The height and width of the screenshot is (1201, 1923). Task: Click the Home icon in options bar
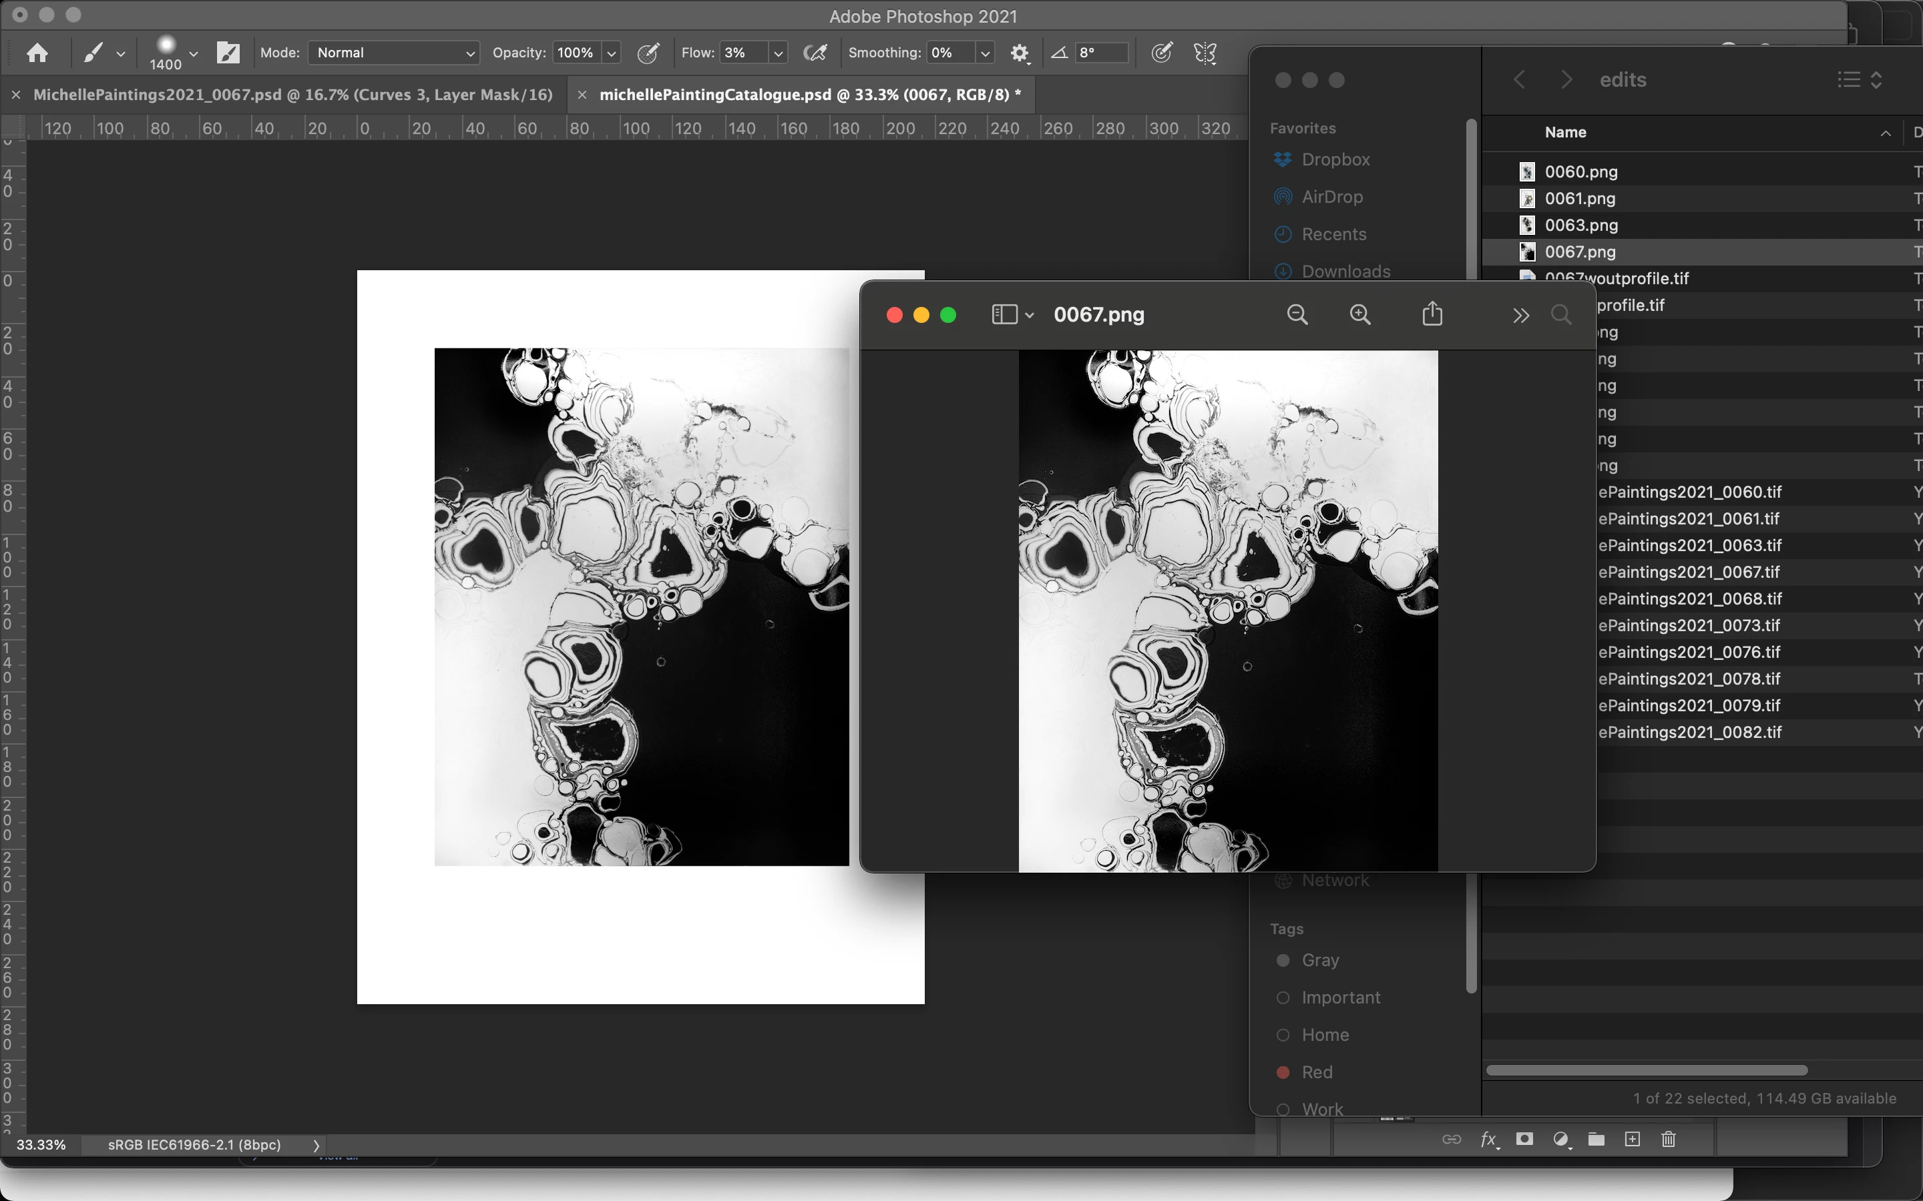click(x=37, y=53)
